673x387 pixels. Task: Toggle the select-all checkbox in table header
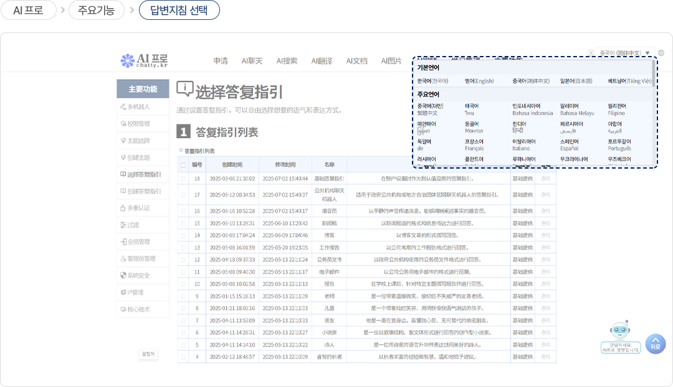tap(183, 165)
